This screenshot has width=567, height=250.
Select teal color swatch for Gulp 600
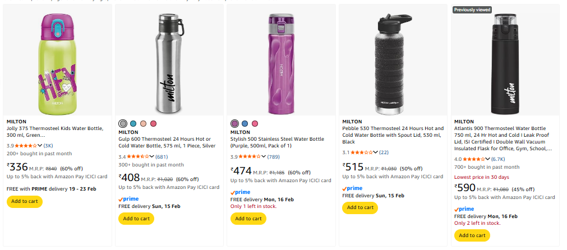point(133,123)
